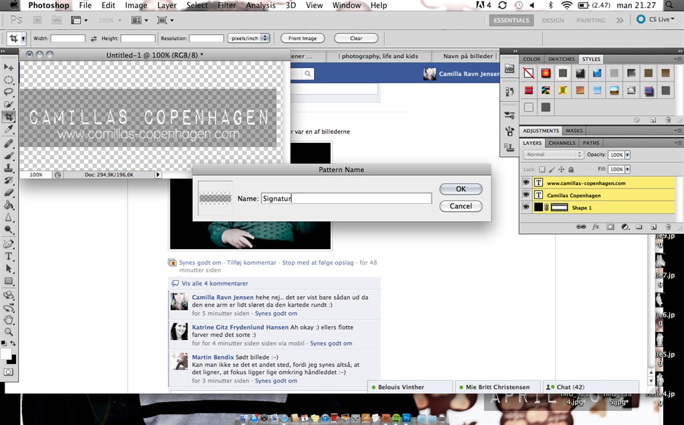Toggle lock all padlock icon

[571, 169]
